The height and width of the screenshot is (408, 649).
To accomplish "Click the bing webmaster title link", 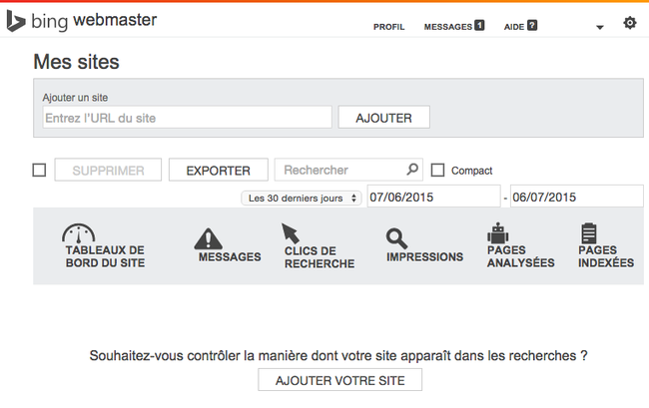I will (94, 21).
